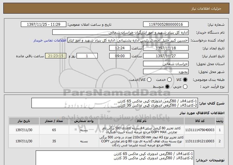The height and width of the screenshot is (165, 233).
Task: Click the بسته unit cell in row 1
Action: (84, 130)
